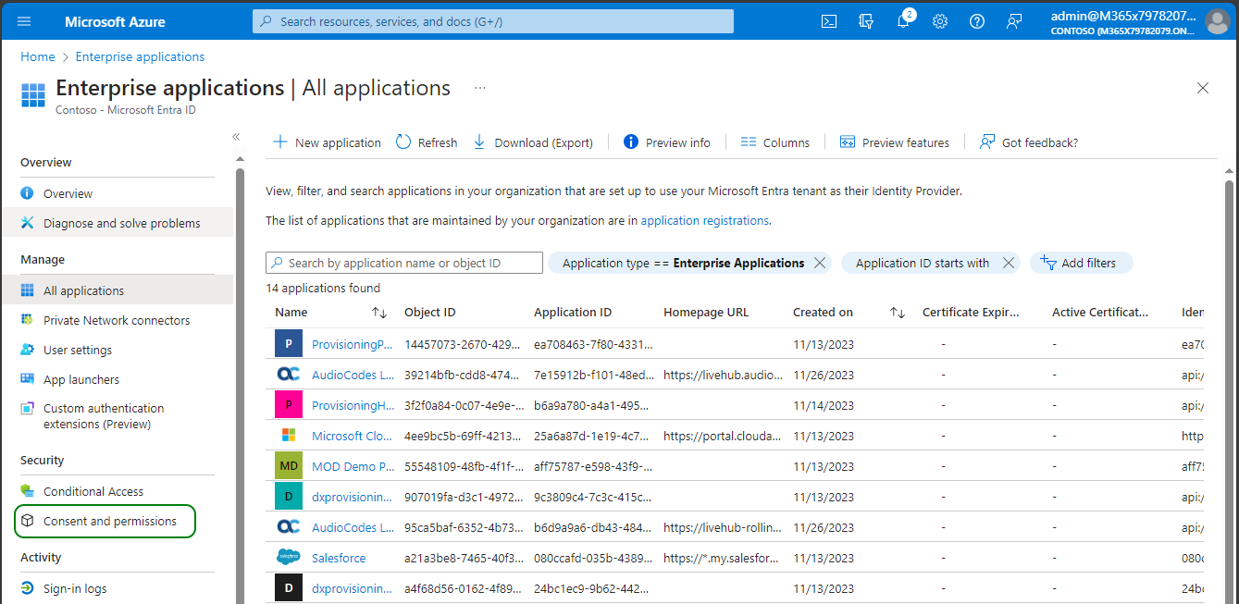
Task: Remove the Application type filter
Action: pyautogui.click(x=819, y=263)
